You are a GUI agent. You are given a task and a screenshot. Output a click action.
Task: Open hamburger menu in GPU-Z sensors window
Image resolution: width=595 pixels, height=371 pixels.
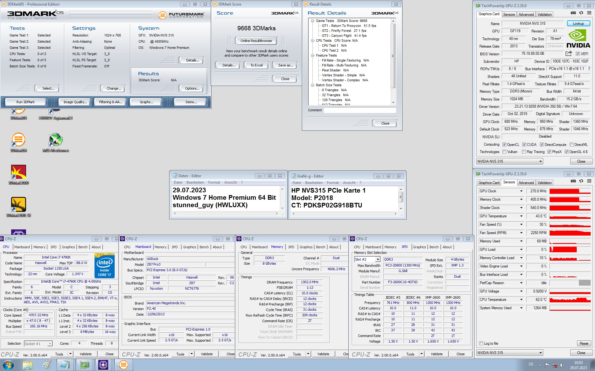(x=589, y=181)
